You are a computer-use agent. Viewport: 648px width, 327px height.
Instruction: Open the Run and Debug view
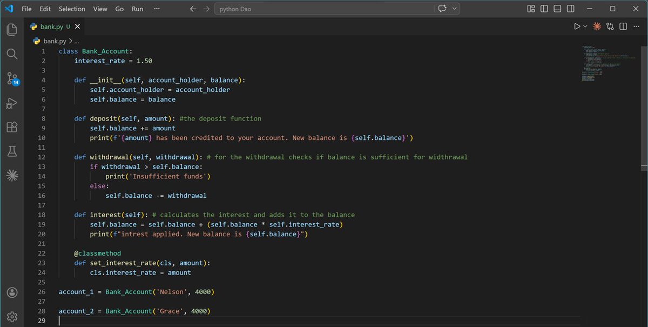point(12,103)
